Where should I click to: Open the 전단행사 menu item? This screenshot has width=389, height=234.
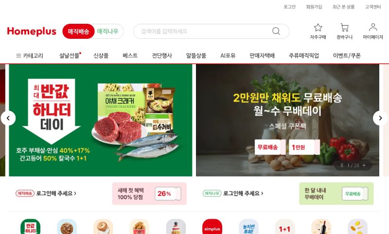(x=162, y=56)
